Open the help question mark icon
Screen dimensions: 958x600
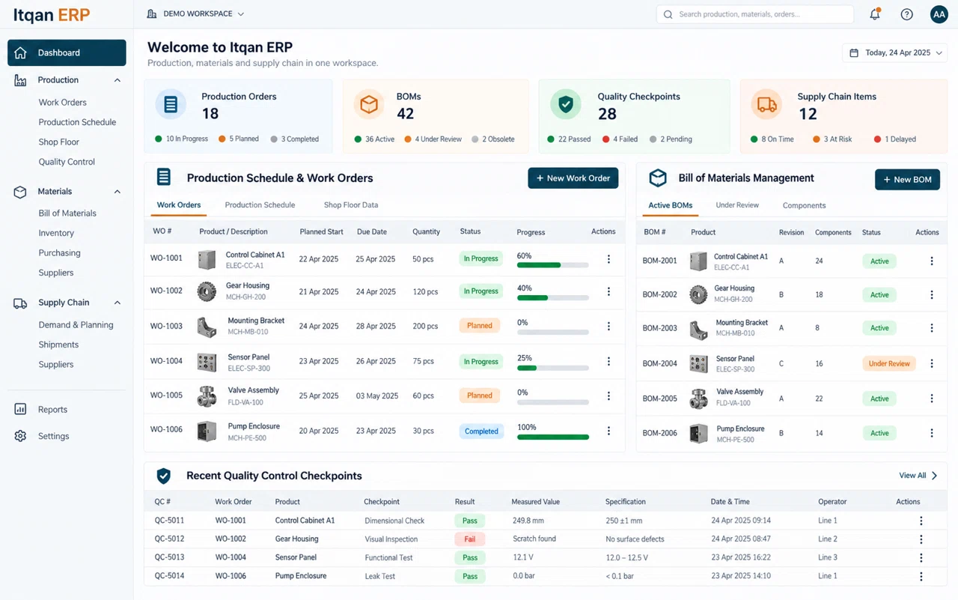[x=906, y=14]
